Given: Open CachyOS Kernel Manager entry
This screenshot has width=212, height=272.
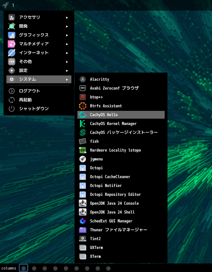Looking at the screenshot, I should coord(121,124).
